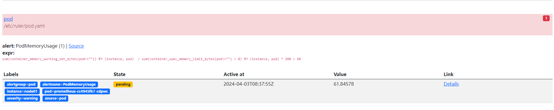The image size is (554, 110).
Task: Click the Active at column header
Action: (x=234, y=74)
